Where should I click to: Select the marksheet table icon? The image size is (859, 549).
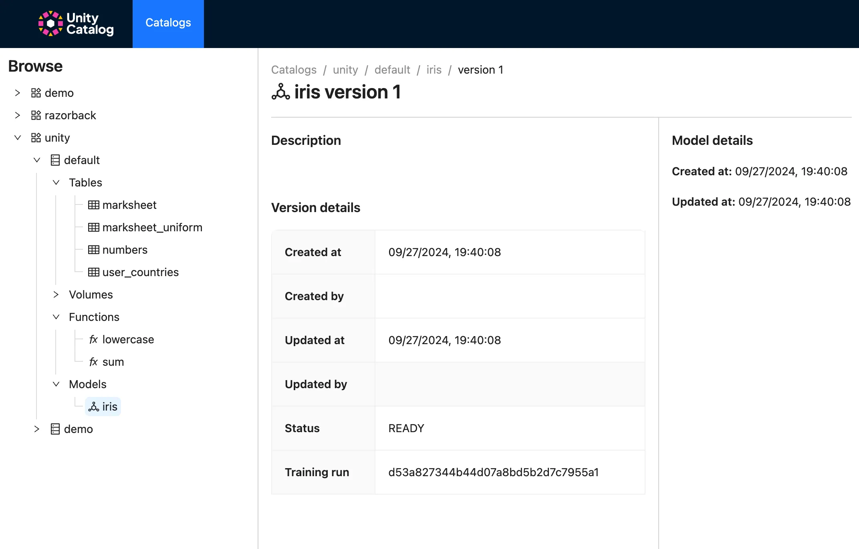[x=94, y=205]
